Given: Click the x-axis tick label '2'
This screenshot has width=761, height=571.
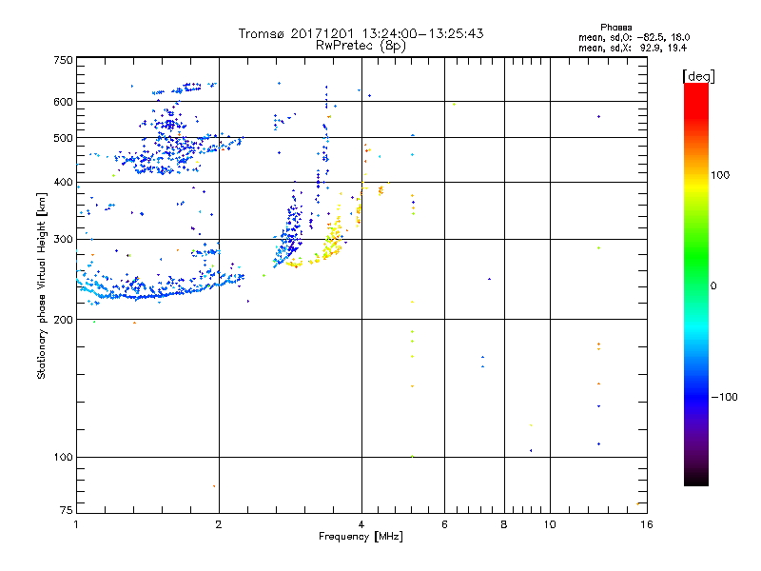Looking at the screenshot, I should [219, 524].
